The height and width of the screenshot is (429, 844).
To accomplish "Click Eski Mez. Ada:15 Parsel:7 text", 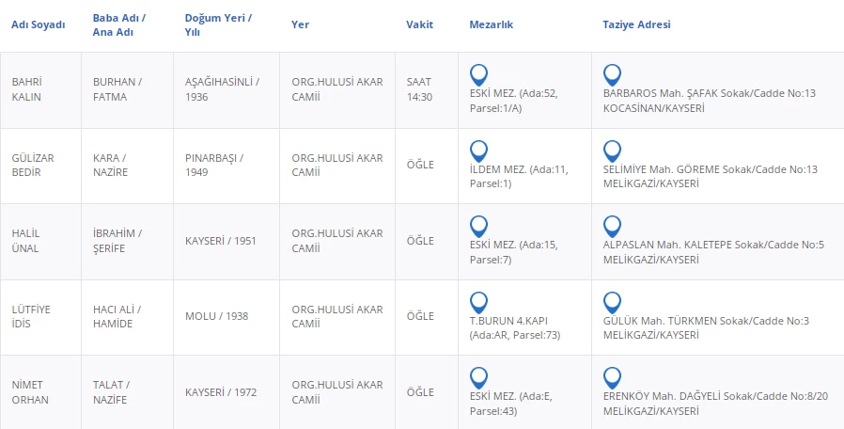I will click(512, 252).
